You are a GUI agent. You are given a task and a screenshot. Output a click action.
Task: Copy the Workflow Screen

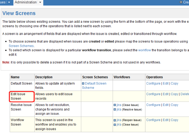pyautogui.click(x=174, y=120)
